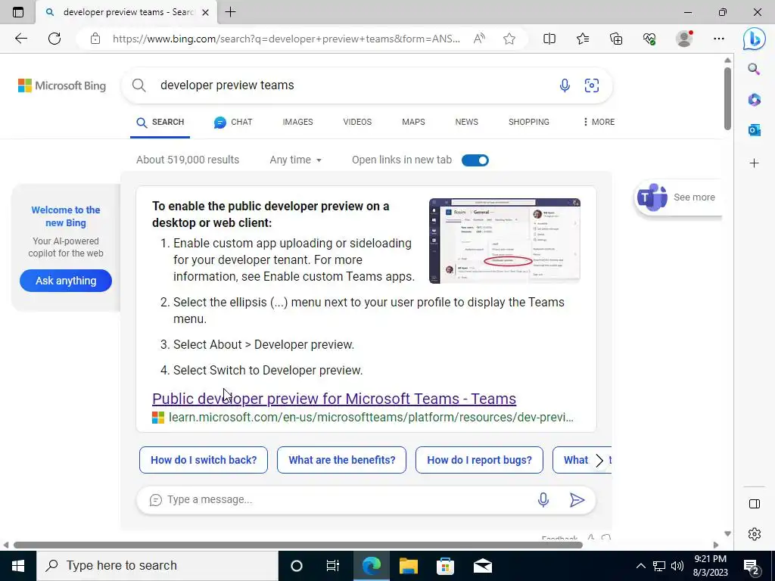Switch to the CHAT tab
The height and width of the screenshot is (581, 775).
coord(233,122)
